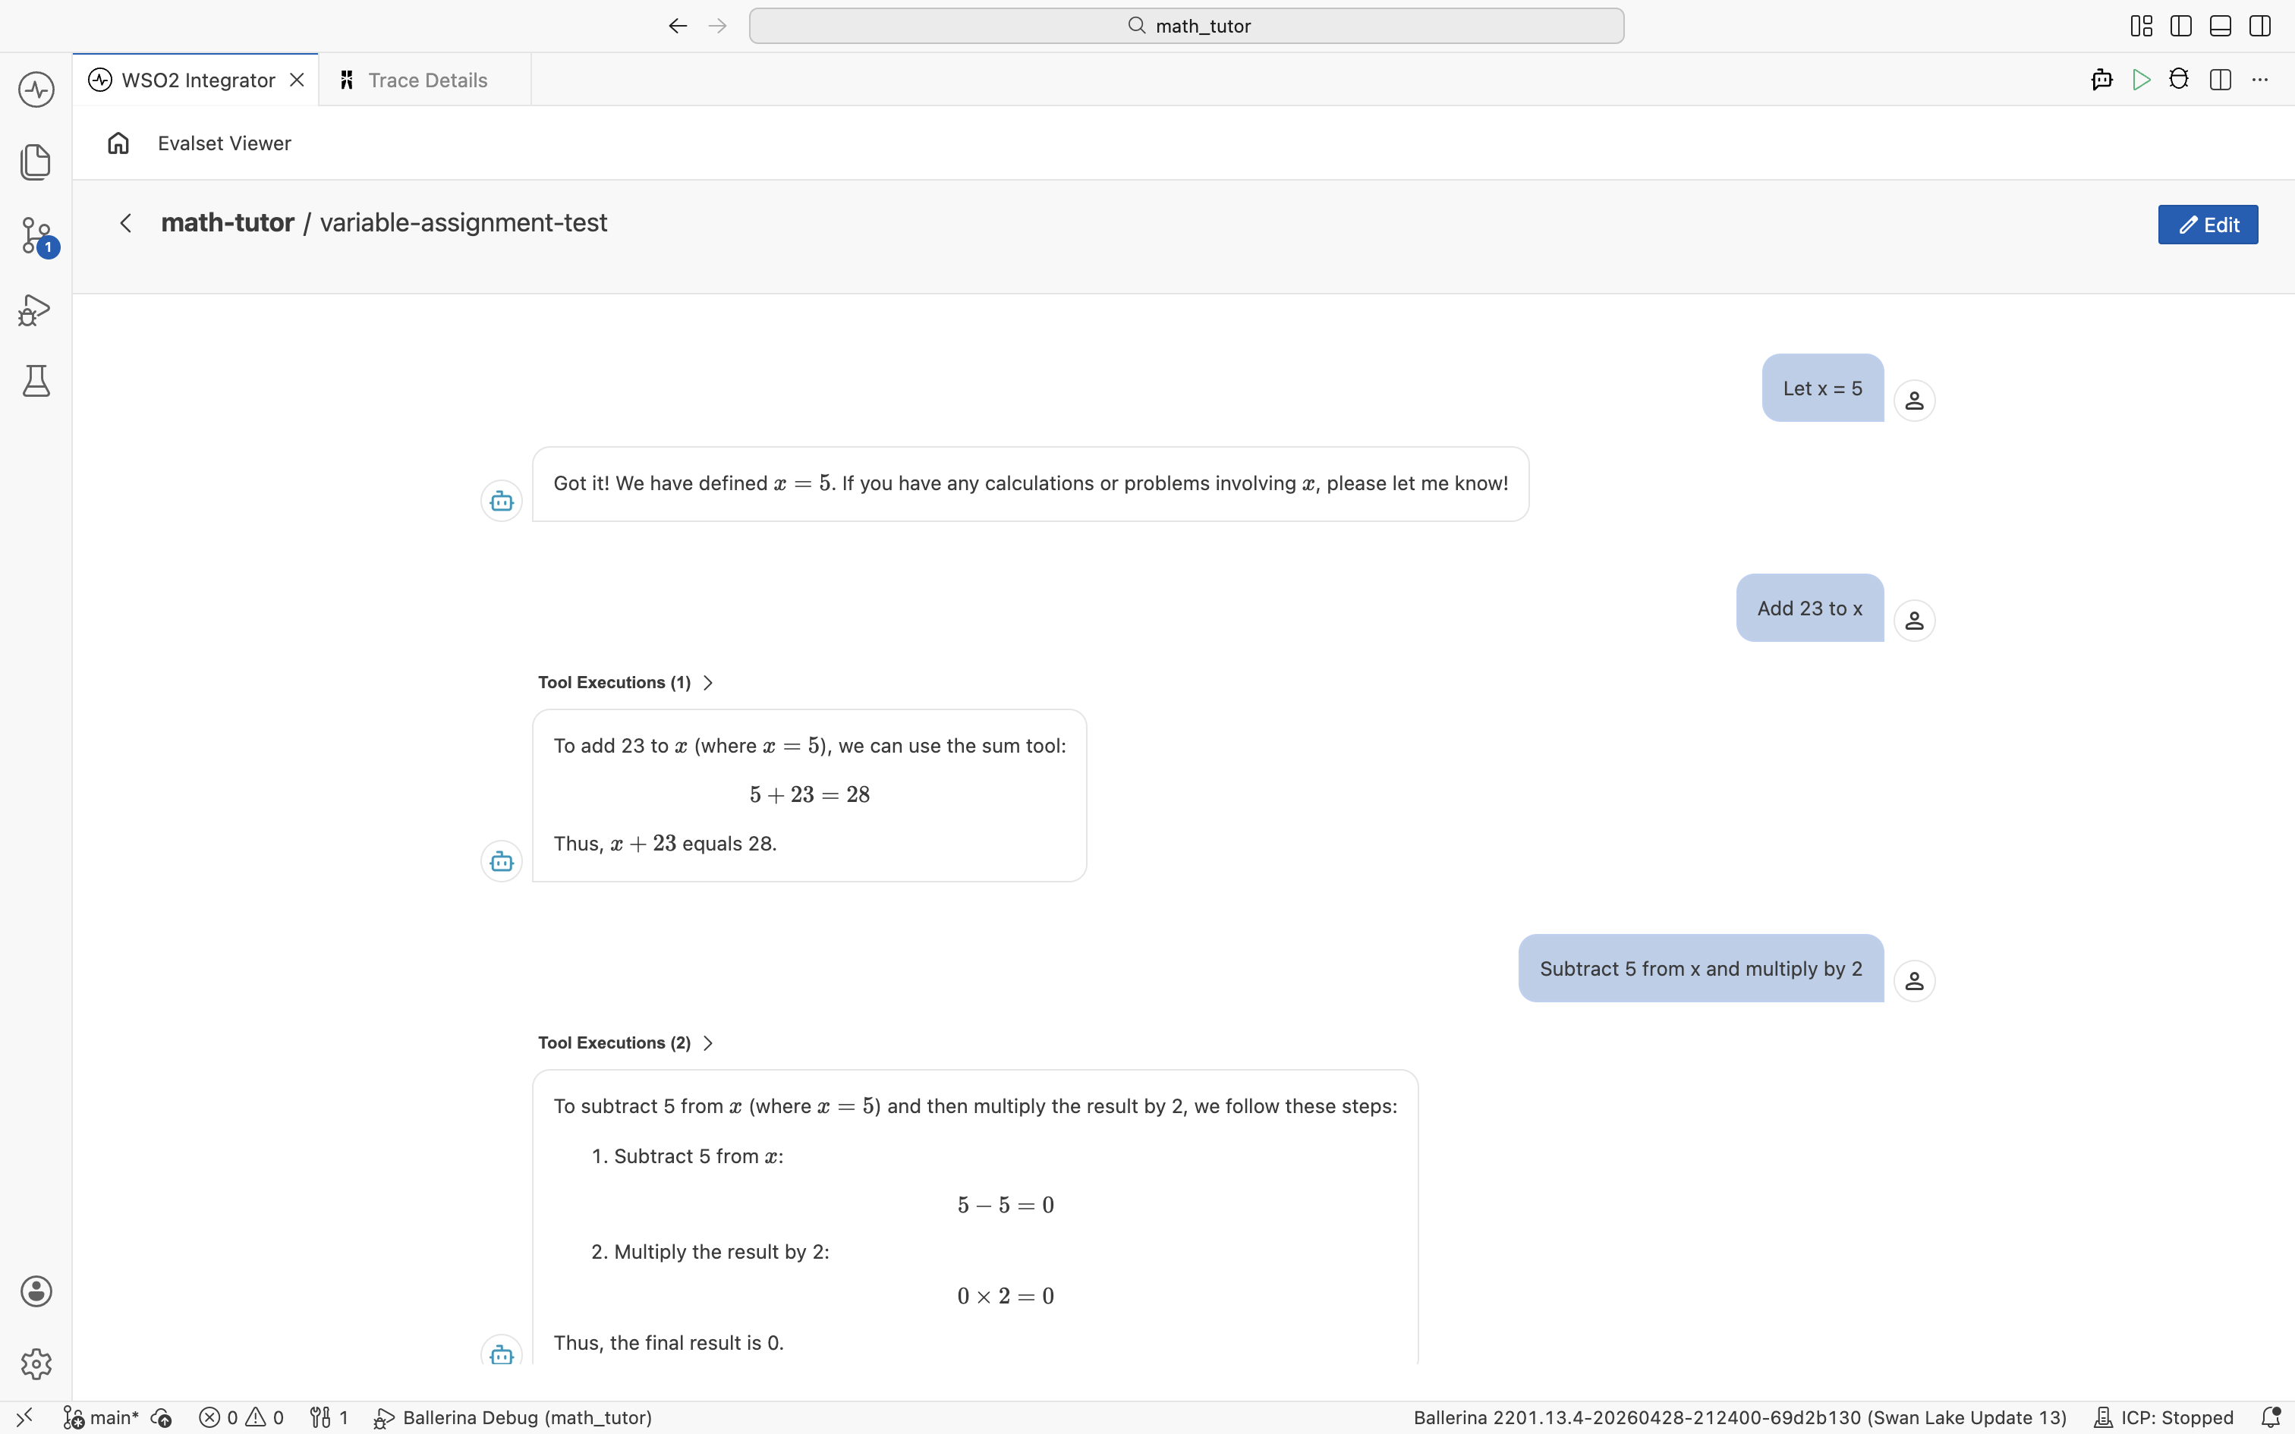This screenshot has height=1434, width=2295.
Task: Click the errors and warnings counter
Action: pos(241,1418)
